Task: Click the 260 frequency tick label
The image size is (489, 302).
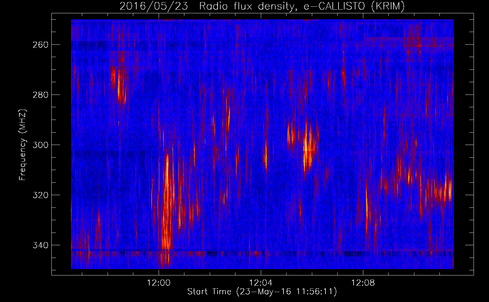Action: point(40,45)
